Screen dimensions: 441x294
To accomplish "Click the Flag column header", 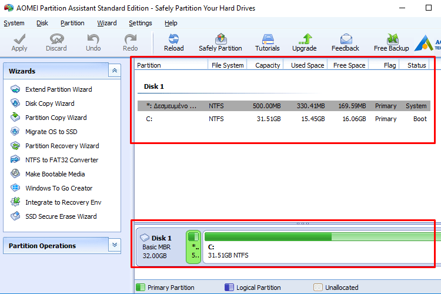I will click(384, 65).
